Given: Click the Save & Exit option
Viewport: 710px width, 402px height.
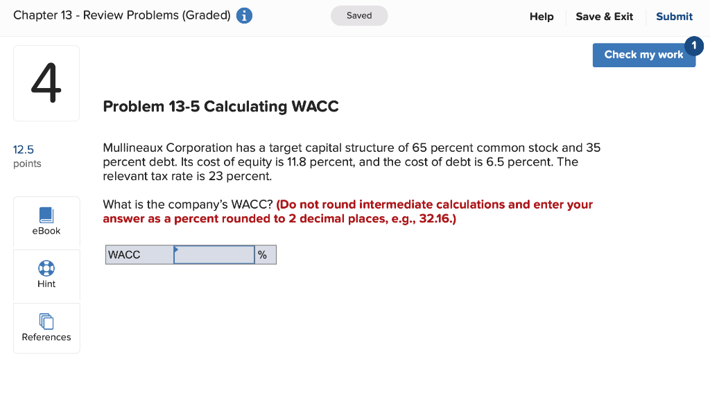Looking at the screenshot, I should [604, 16].
